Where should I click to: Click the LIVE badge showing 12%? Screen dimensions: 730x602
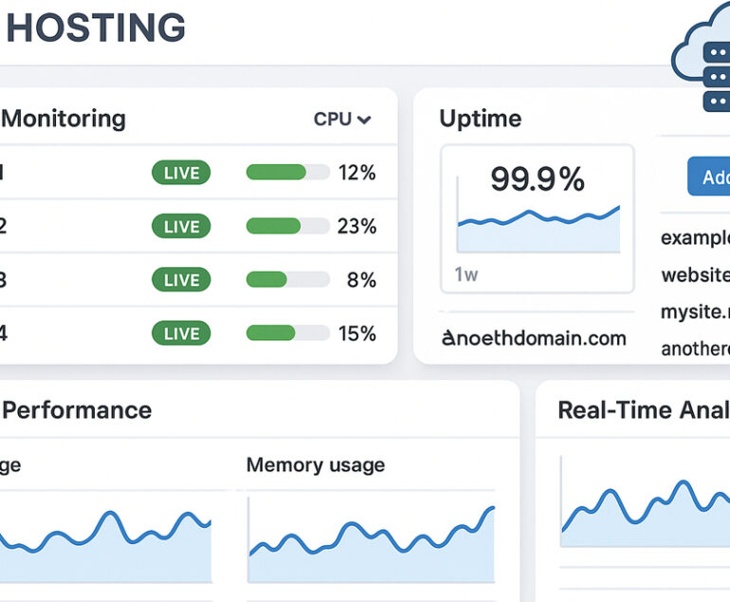pyautogui.click(x=181, y=173)
